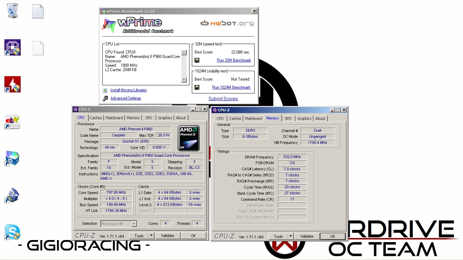
Task: Click the left CPU-Z window title icon
Action: (x=76, y=109)
